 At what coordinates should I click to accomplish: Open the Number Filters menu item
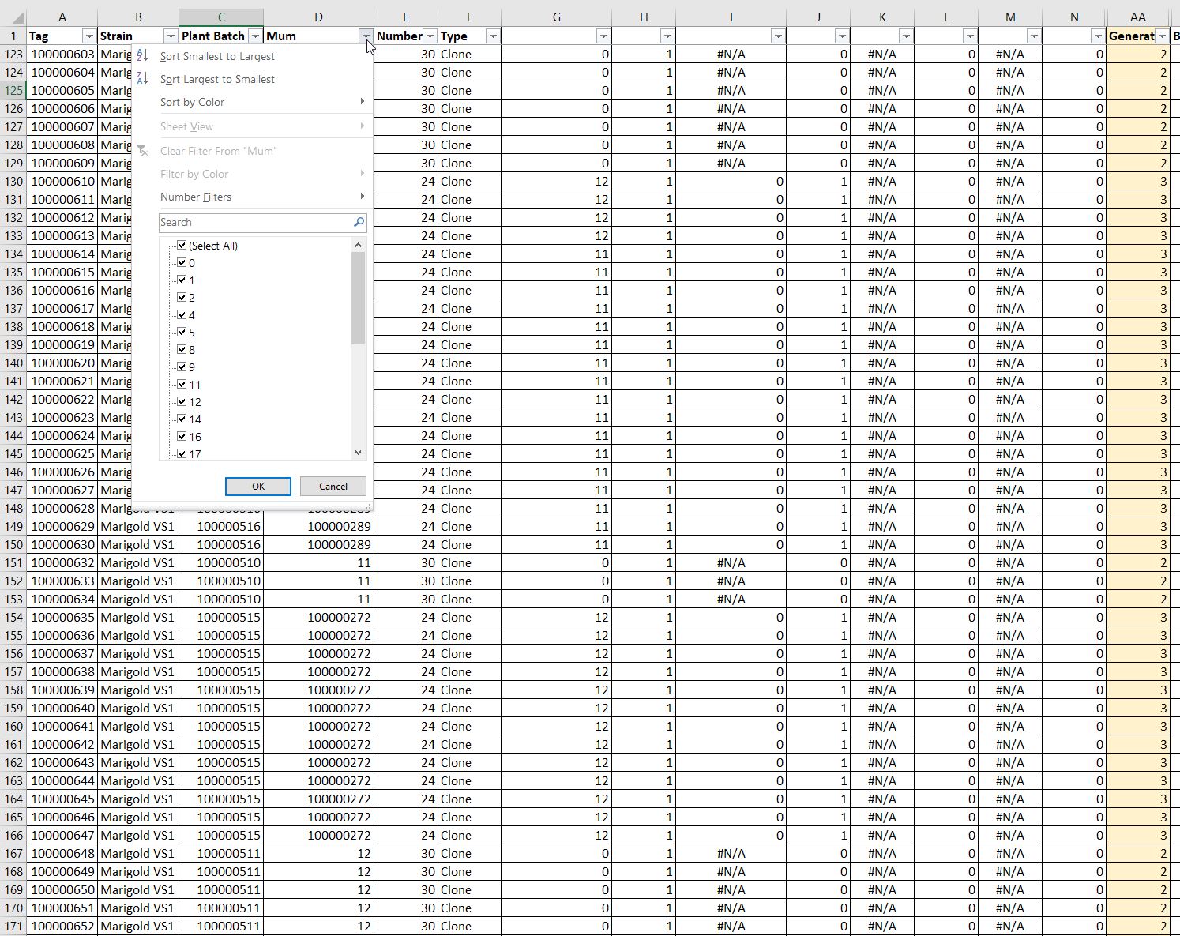click(196, 197)
